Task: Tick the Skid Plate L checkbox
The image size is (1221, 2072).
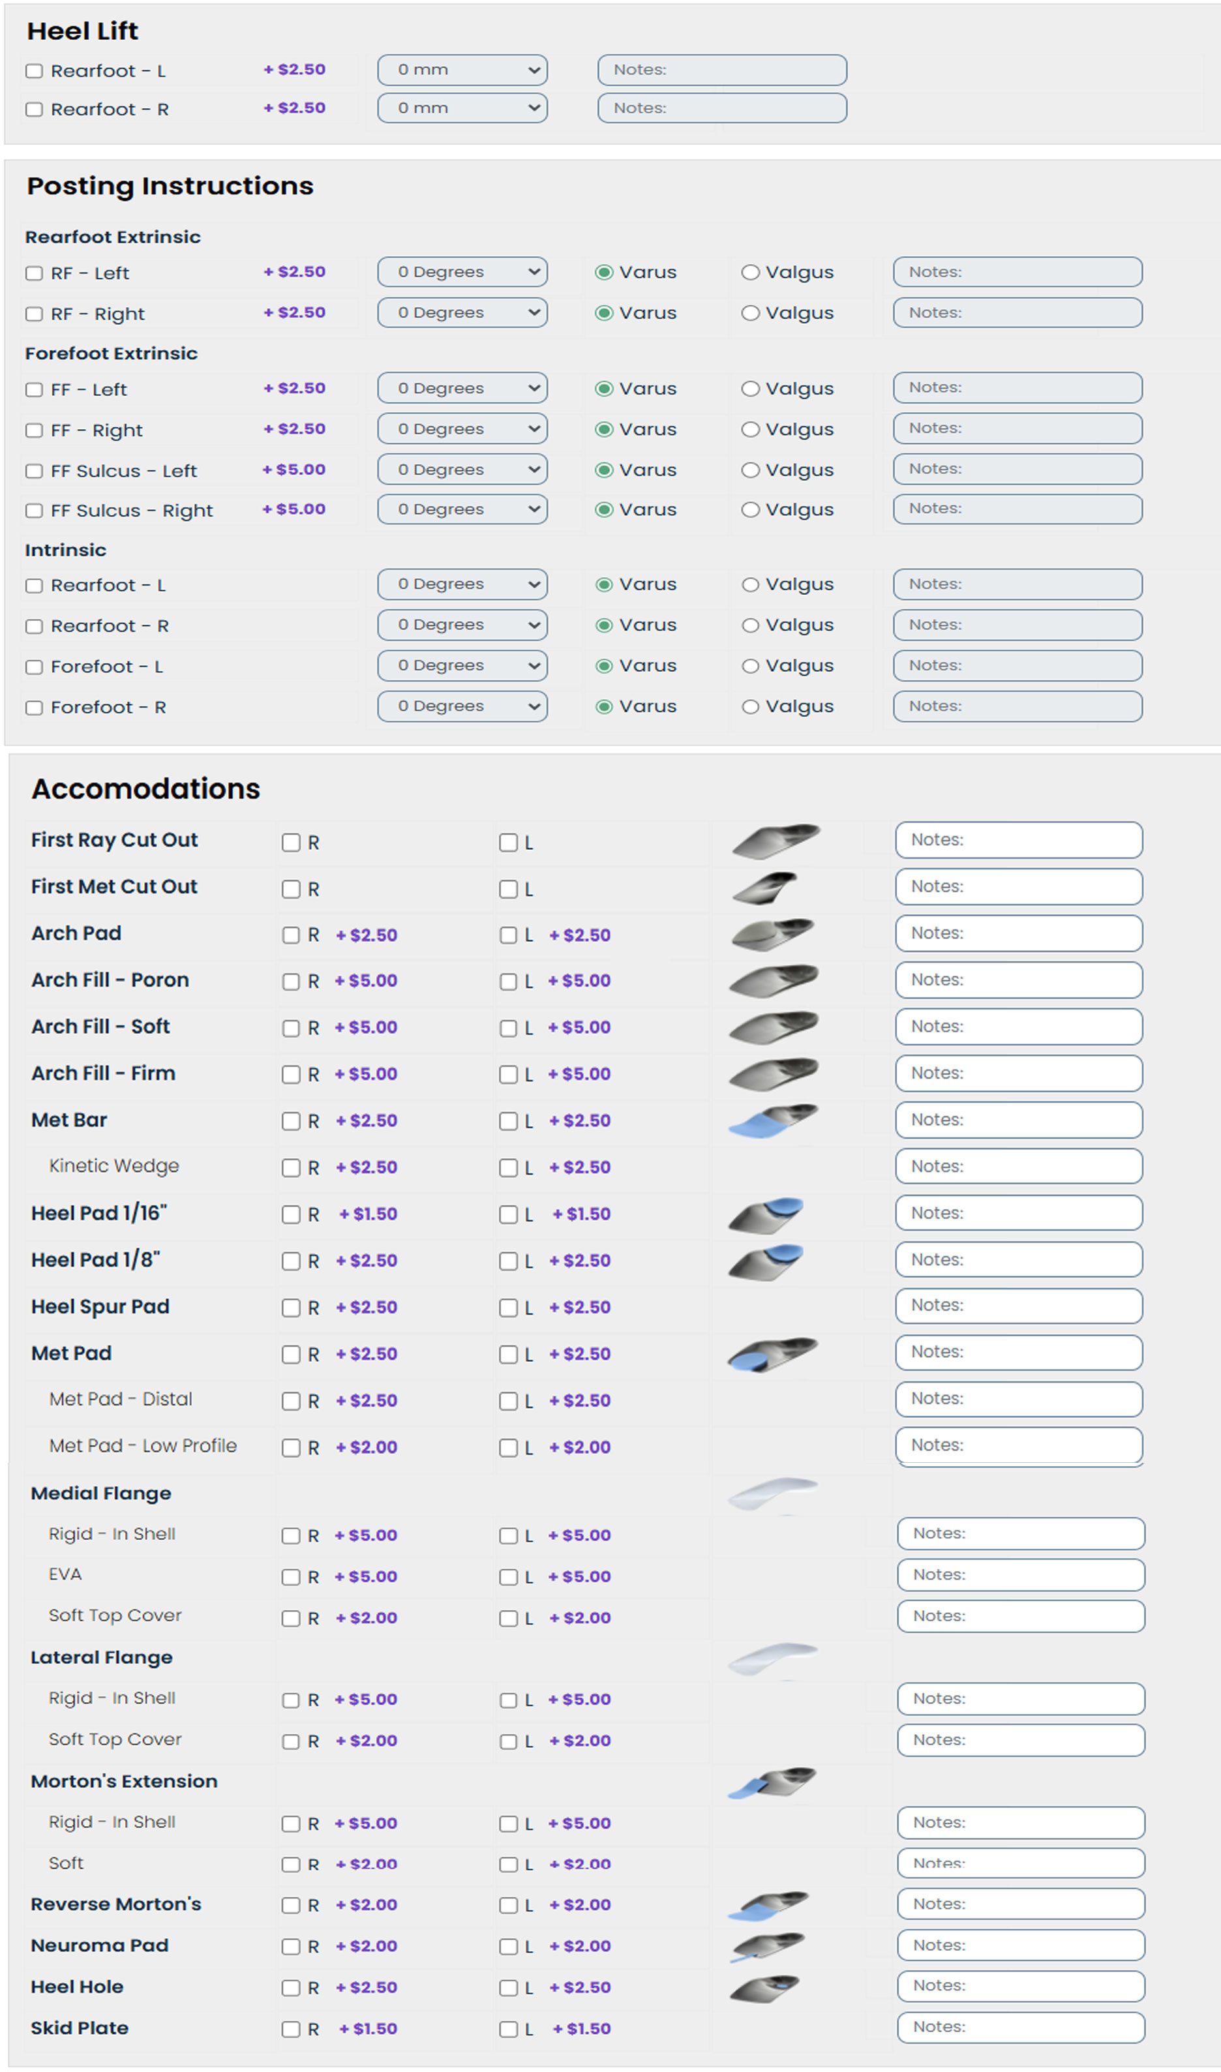Action: (509, 2029)
